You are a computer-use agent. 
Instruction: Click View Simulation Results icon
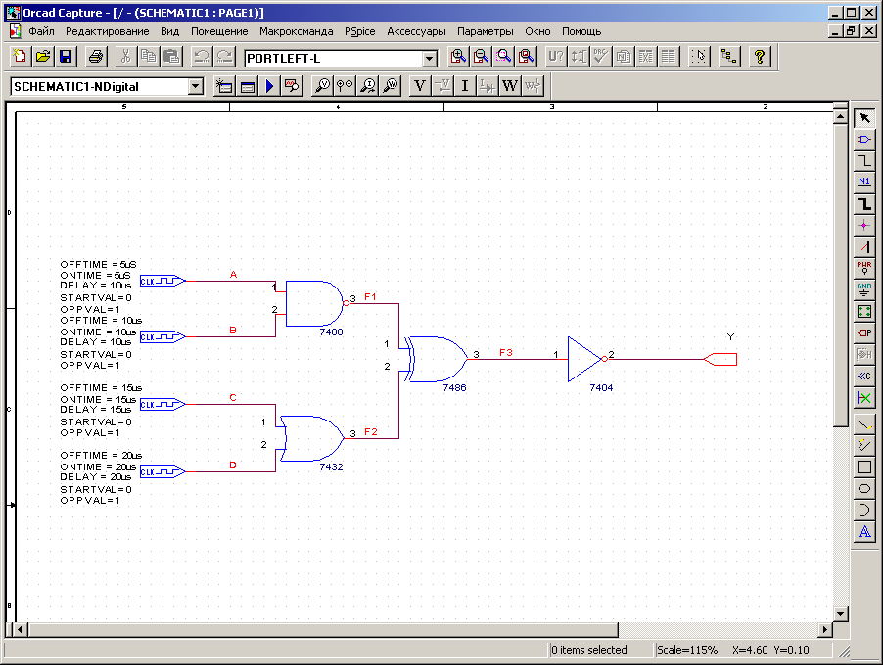292,86
